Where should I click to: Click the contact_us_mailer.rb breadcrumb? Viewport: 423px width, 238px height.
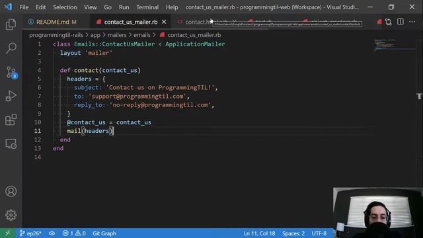(190, 35)
